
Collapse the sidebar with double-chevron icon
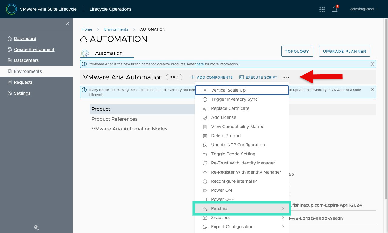click(x=67, y=24)
